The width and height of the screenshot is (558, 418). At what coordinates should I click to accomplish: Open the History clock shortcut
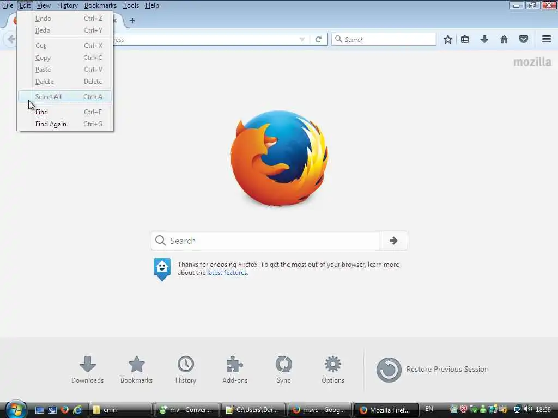click(186, 370)
